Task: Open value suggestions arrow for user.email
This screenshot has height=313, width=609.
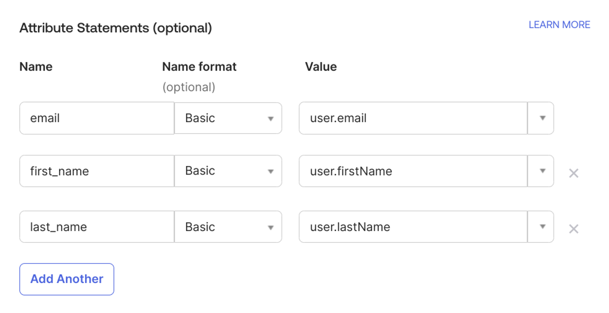Action: click(x=542, y=118)
